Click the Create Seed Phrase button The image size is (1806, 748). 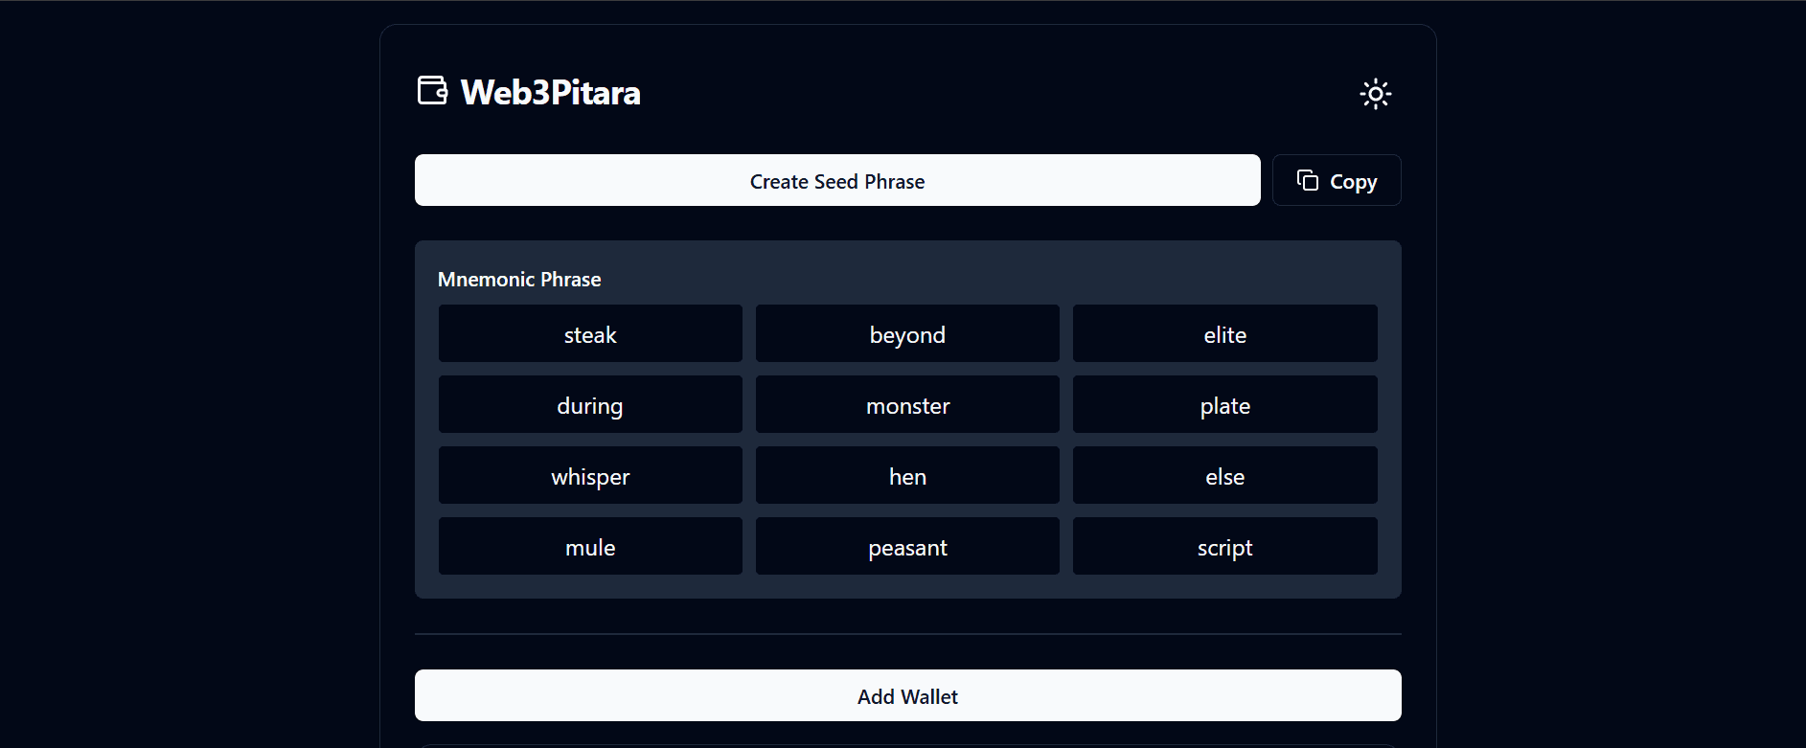pos(836,180)
